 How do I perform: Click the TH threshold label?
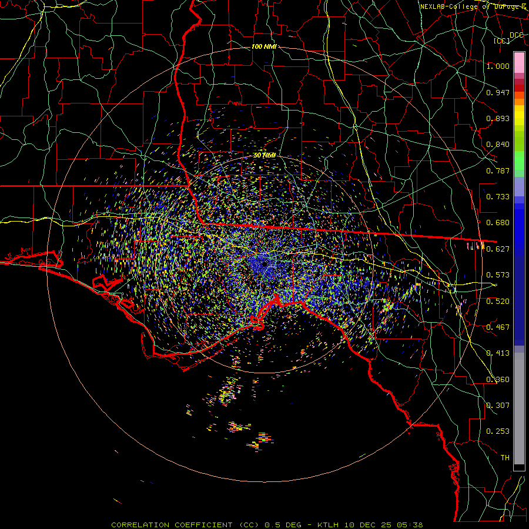coord(505,457)
